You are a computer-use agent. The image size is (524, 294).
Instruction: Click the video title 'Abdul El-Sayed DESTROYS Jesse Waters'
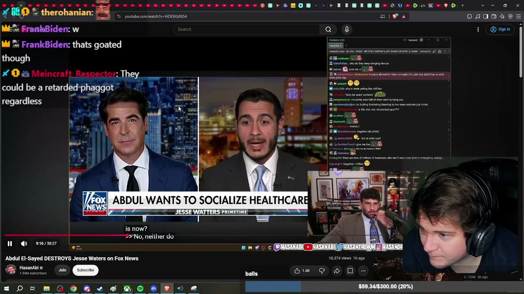72,258
